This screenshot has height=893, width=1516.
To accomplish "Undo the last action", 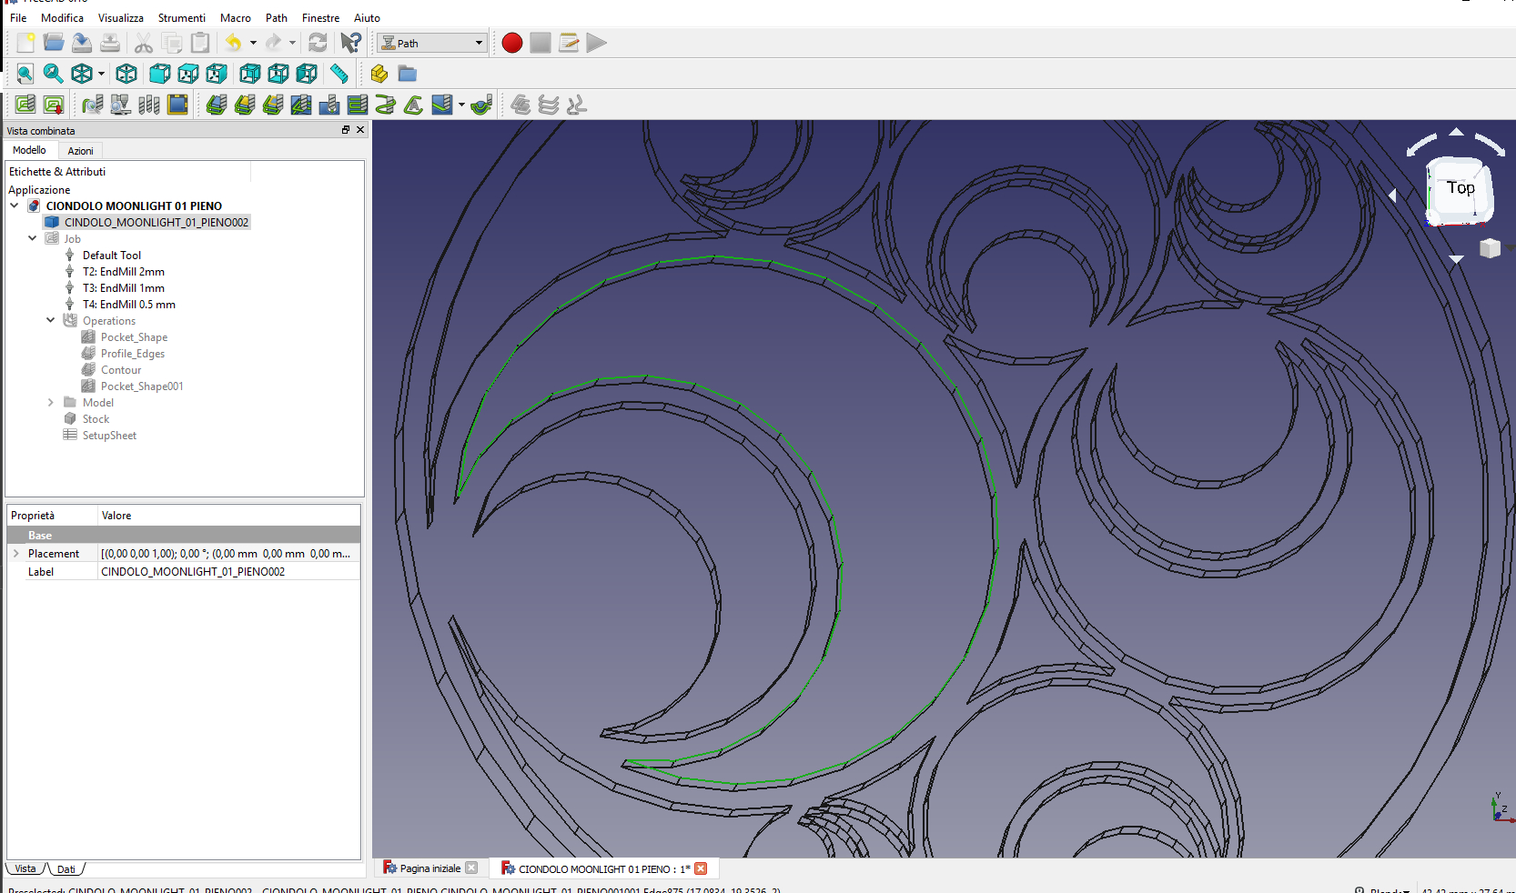I will (x=234, y=43).
